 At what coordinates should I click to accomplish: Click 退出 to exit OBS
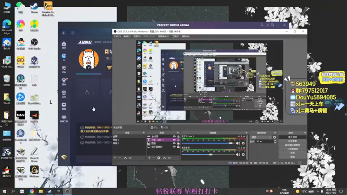(x=292, y=157)
